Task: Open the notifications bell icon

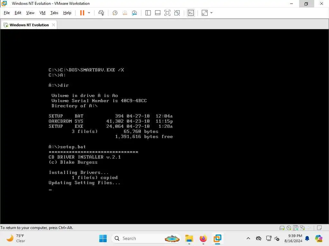Action: (x=307, y=238)
